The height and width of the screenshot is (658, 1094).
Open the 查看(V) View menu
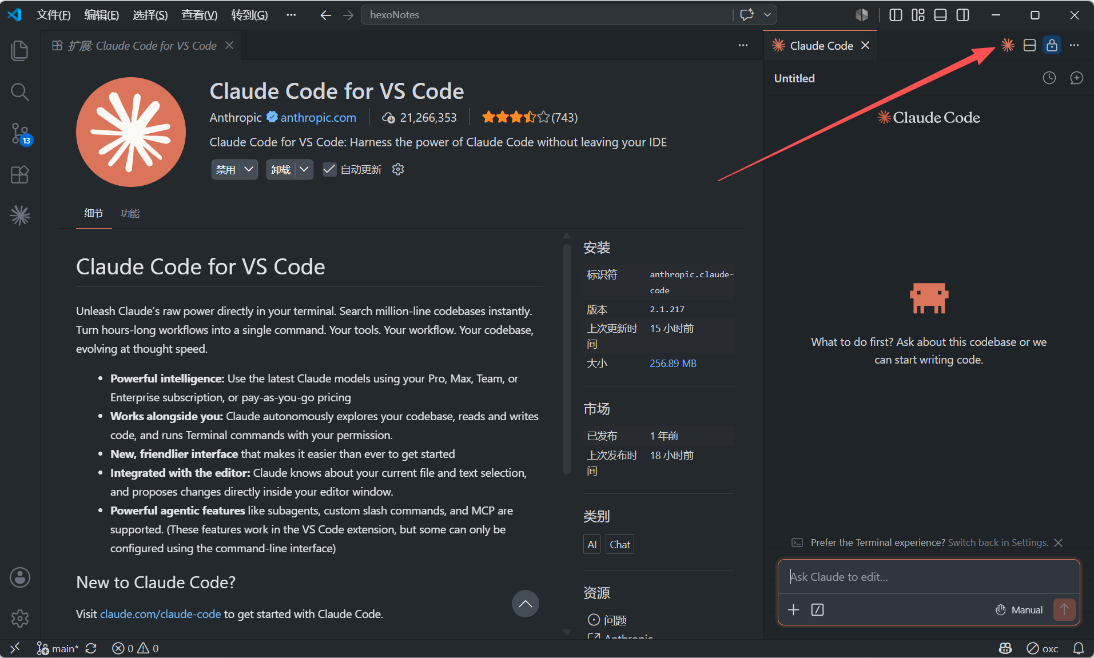(200, 15)
